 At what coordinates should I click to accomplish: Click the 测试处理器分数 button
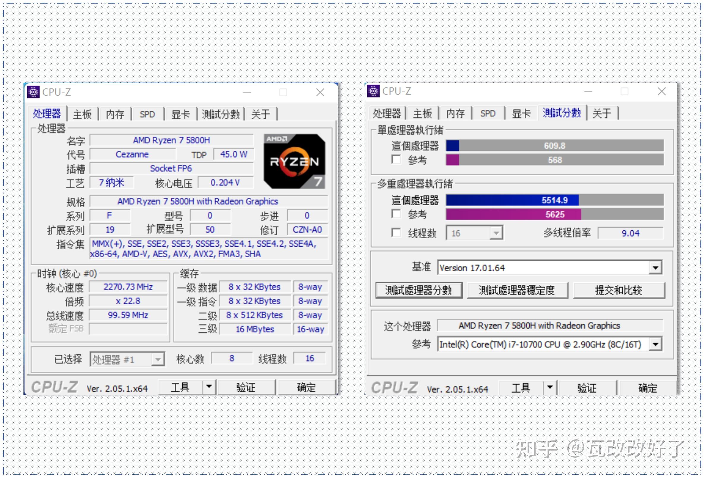(x=419, y=290)
